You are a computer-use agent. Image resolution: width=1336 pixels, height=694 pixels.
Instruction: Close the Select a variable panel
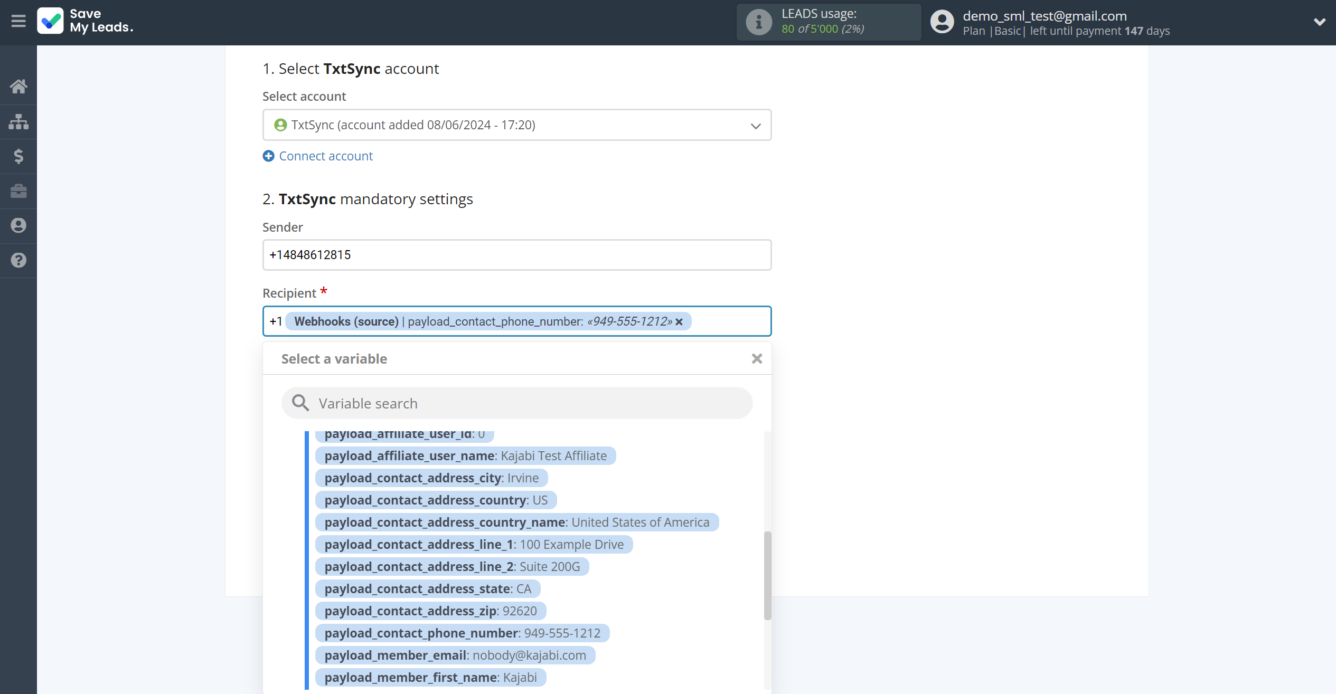pyautogui.click(x=757, y=359)
